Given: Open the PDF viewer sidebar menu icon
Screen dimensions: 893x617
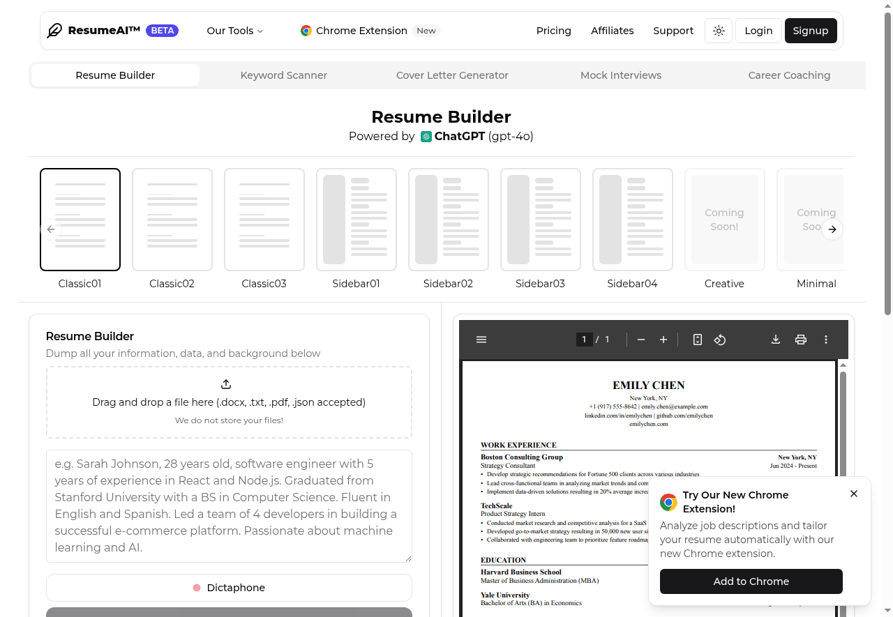Looking at the screenshot, I should pos(481,340).
